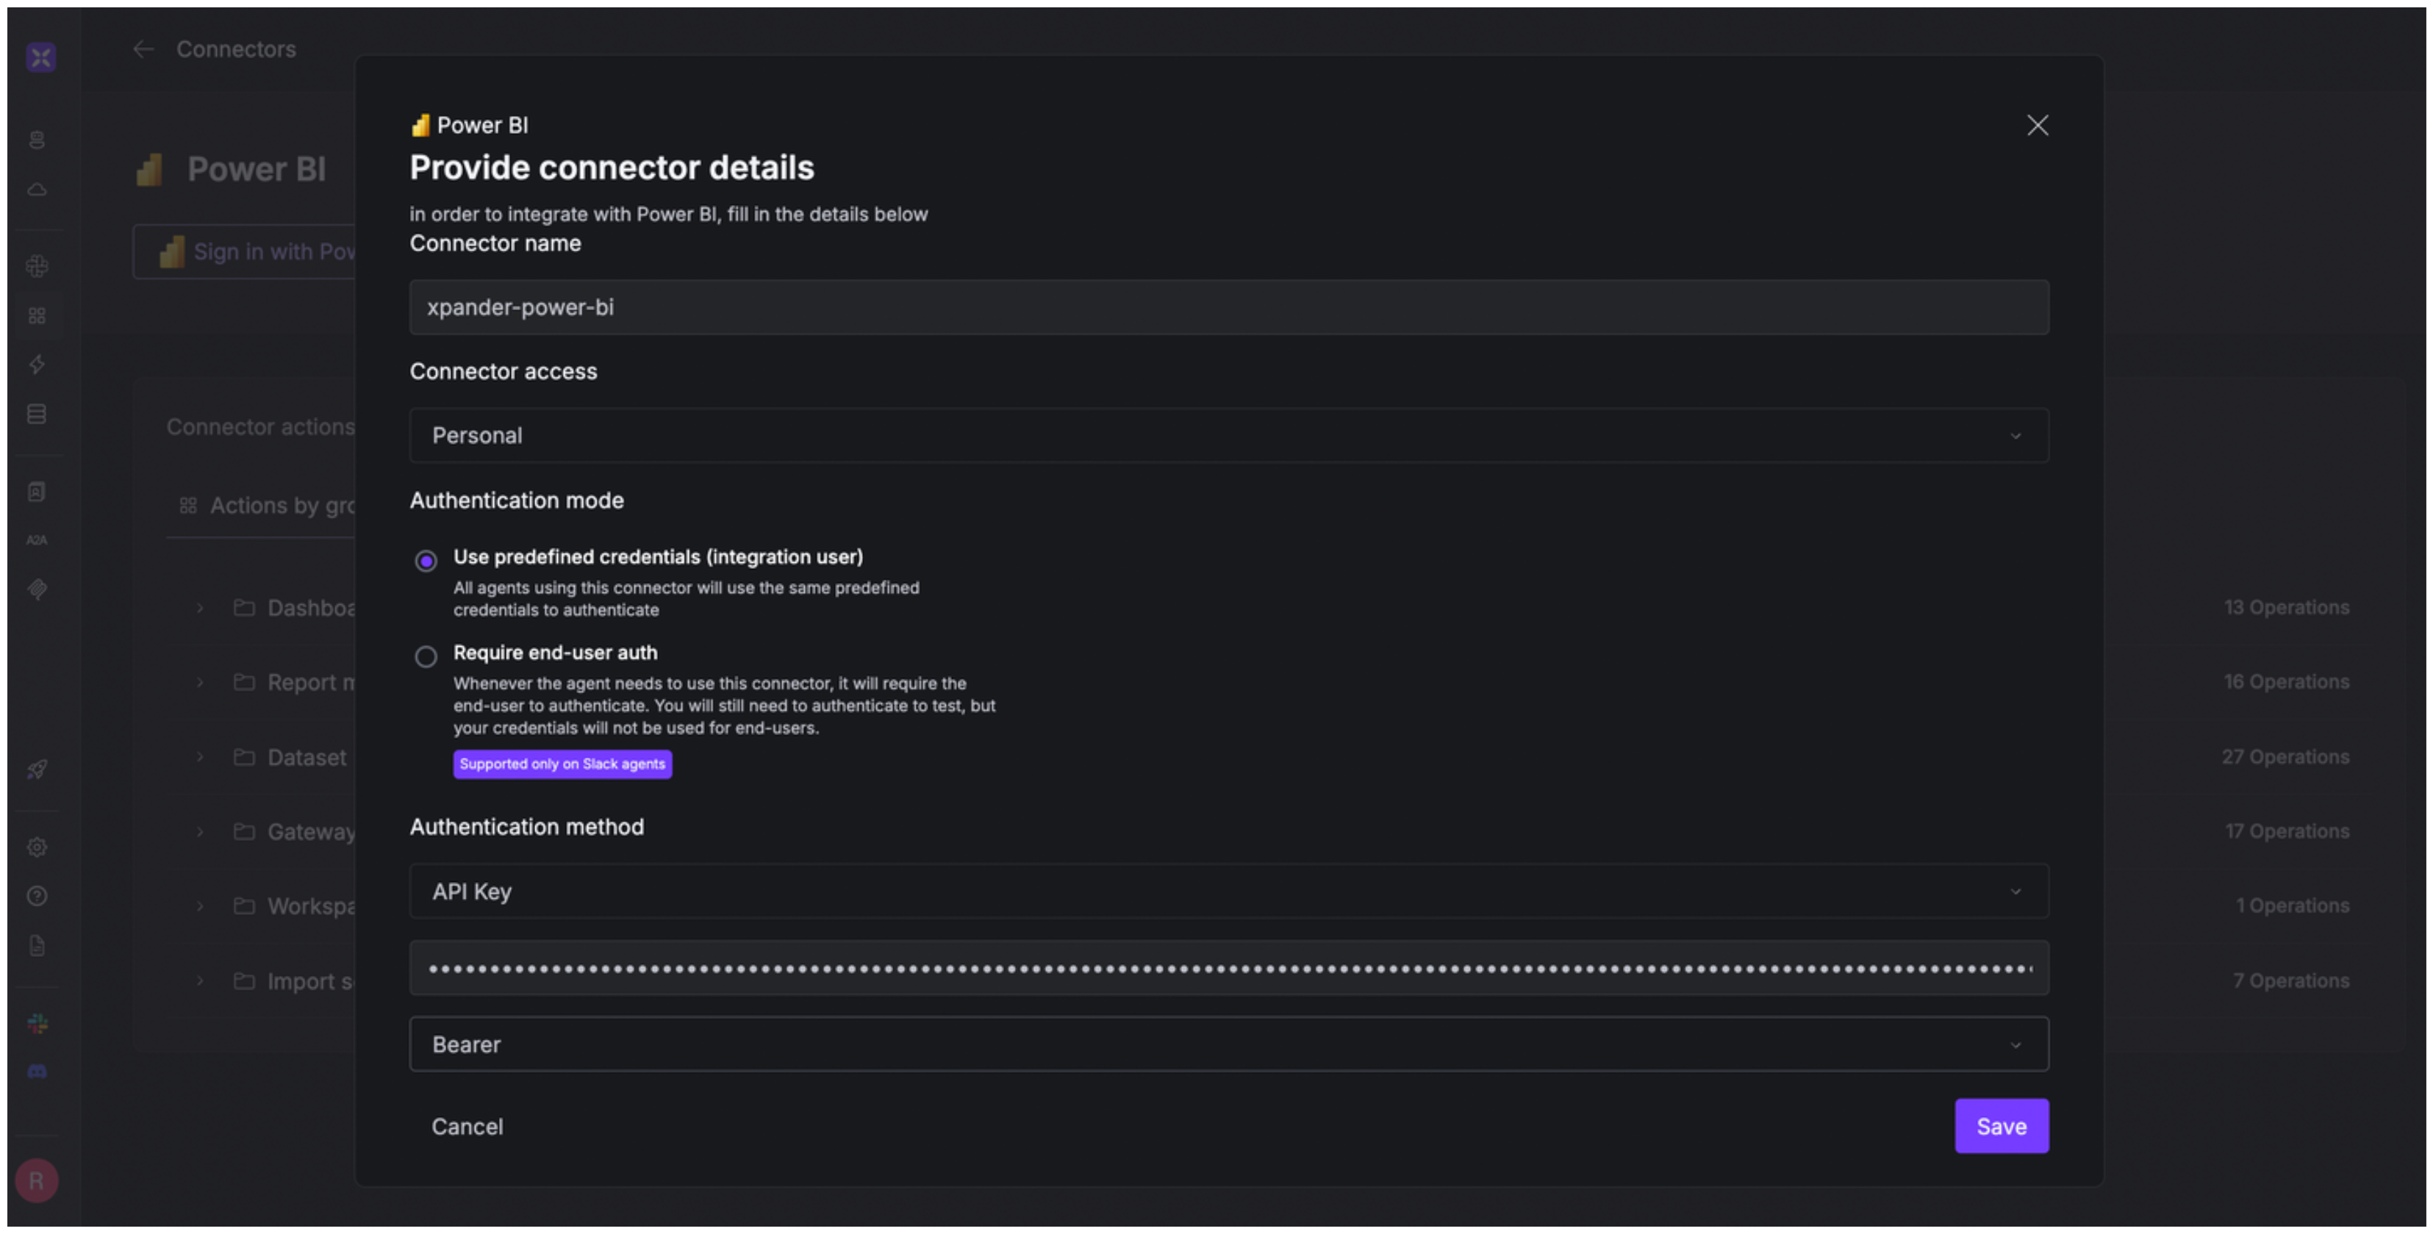Open the API Key authentication method dropdown

(x=1228, y=892)
